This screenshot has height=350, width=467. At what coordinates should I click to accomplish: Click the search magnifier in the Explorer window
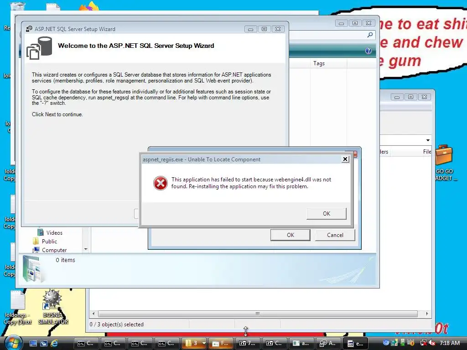(370, 35)
